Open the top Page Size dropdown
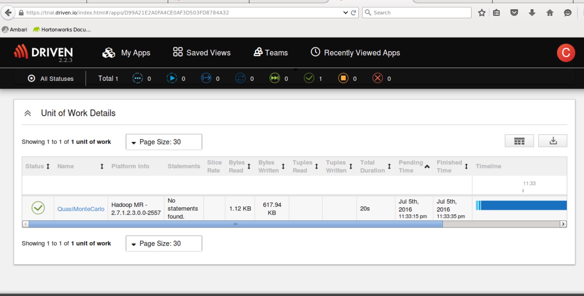 click(x=163, y=142)
